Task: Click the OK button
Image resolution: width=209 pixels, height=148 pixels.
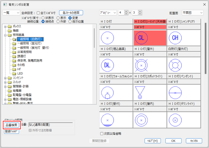Action: tap(173, 141)
